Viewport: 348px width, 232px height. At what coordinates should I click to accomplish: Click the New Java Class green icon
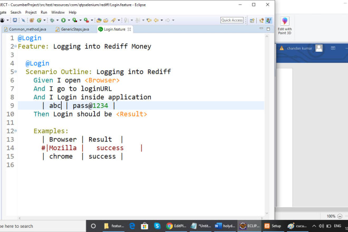pos(40,21)
